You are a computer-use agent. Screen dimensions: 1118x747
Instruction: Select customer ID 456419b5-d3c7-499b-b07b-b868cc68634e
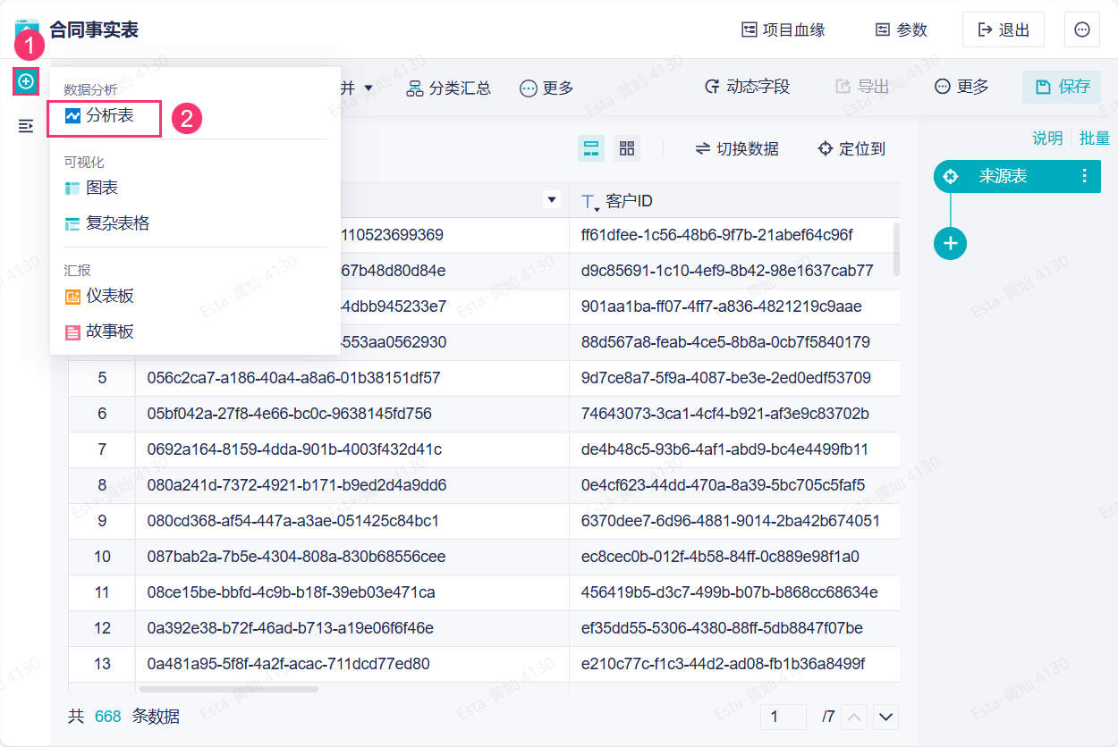click(734, 592)
